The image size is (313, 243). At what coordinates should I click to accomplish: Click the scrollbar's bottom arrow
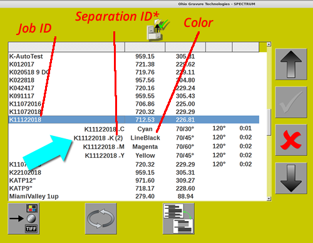tap(269, 199)
